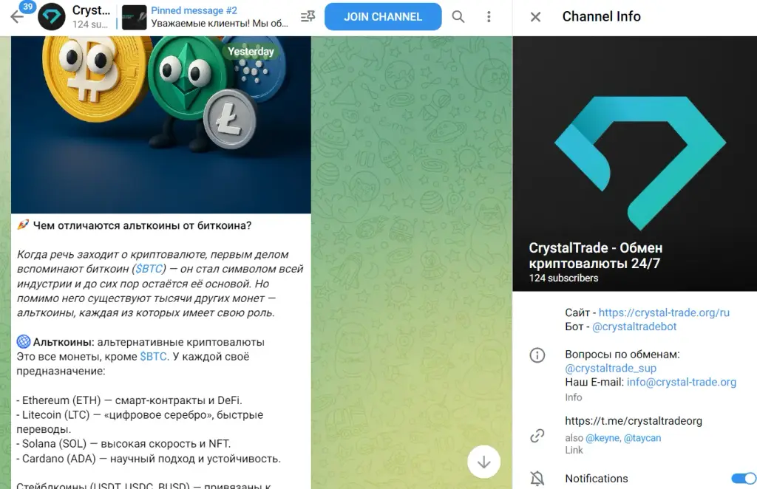This screenshot has width=757, height=489.
Task: Open the @crystaltrade_sup support link
Action: (611, 368)
